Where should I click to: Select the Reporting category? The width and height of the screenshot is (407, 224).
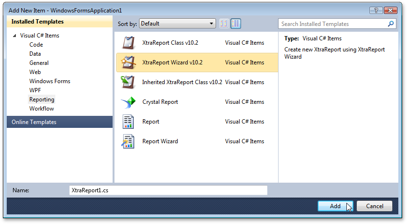pyautogui.click(x=42, y=100)
